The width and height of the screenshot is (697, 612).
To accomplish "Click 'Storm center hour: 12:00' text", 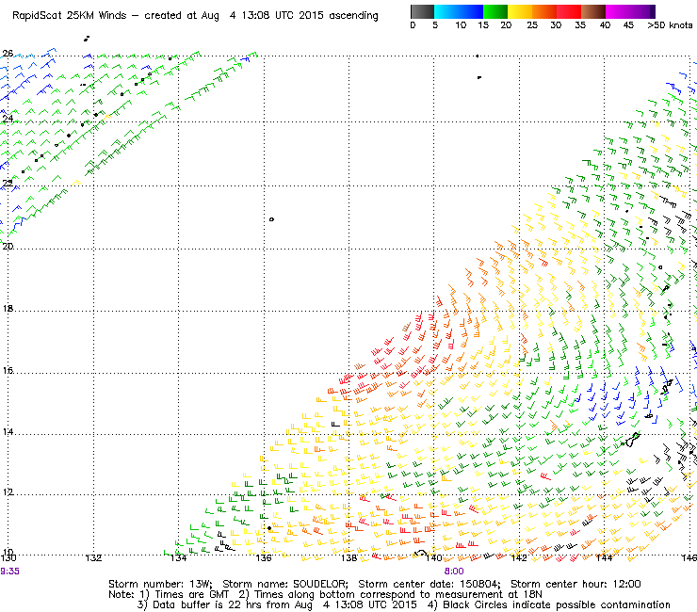I will coord(575,584).
